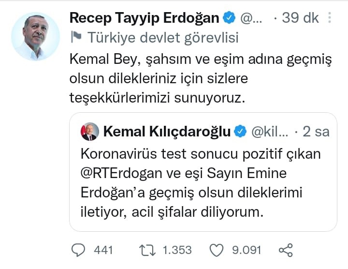Click the 9.091 likes count
Screen dimensions: 348x269
pos(246,250)
